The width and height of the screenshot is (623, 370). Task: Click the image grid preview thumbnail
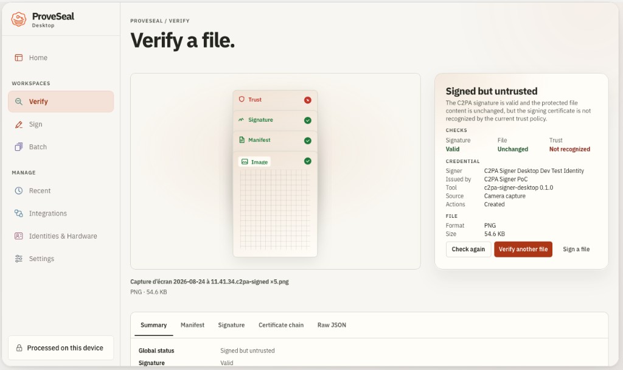pyautogui.click(x=275, y=209)
